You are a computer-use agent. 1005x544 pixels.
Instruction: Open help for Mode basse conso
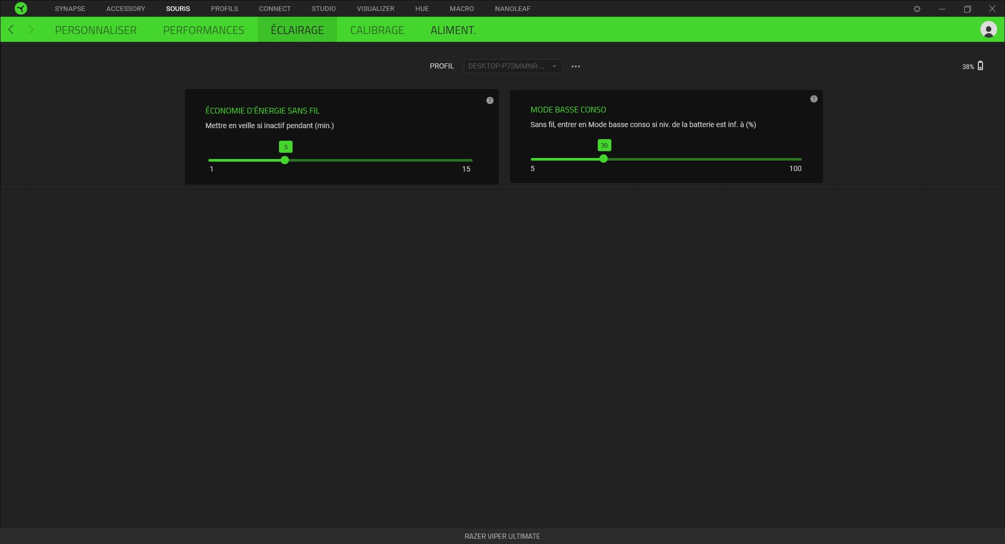point(814,99)
